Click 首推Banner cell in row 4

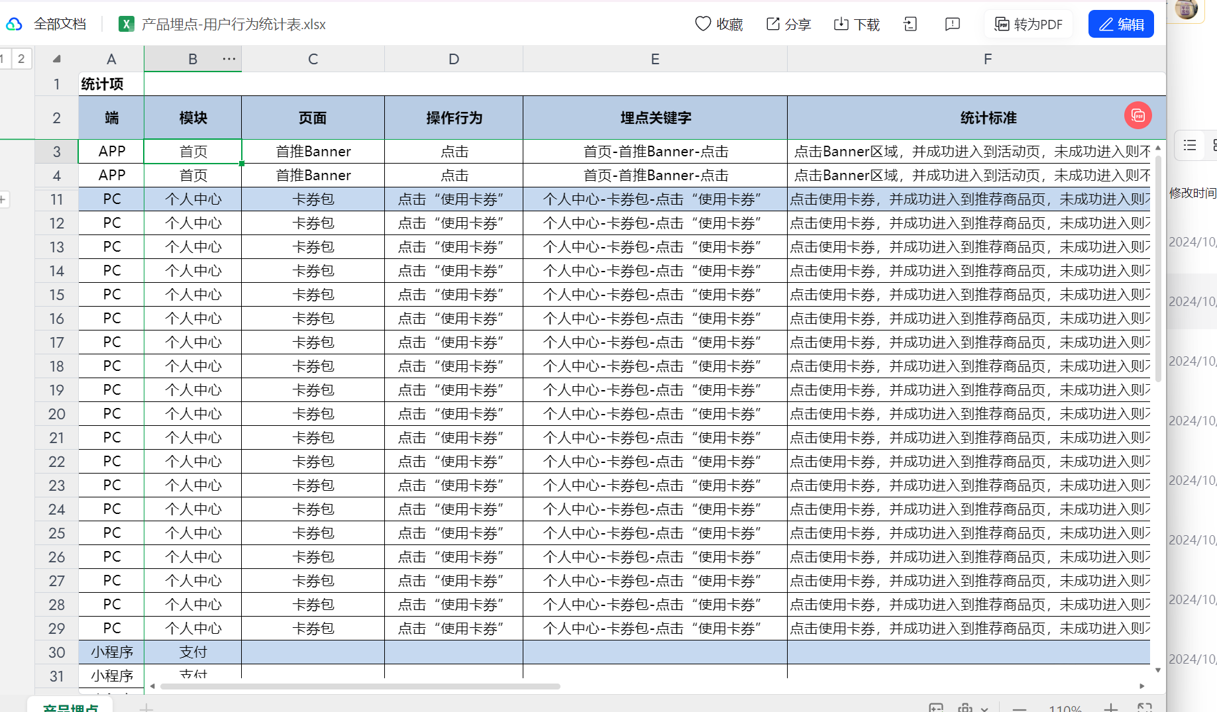tap(313, 176)
